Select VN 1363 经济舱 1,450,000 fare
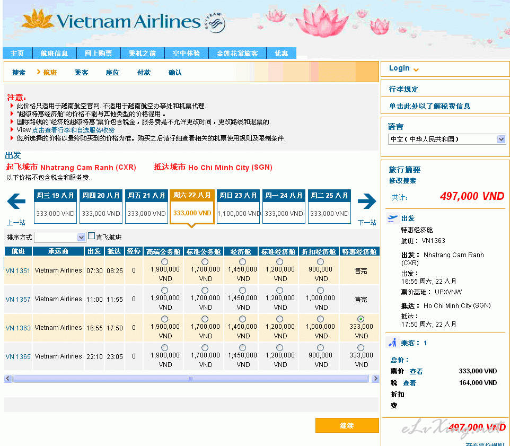 click(243, 319)
